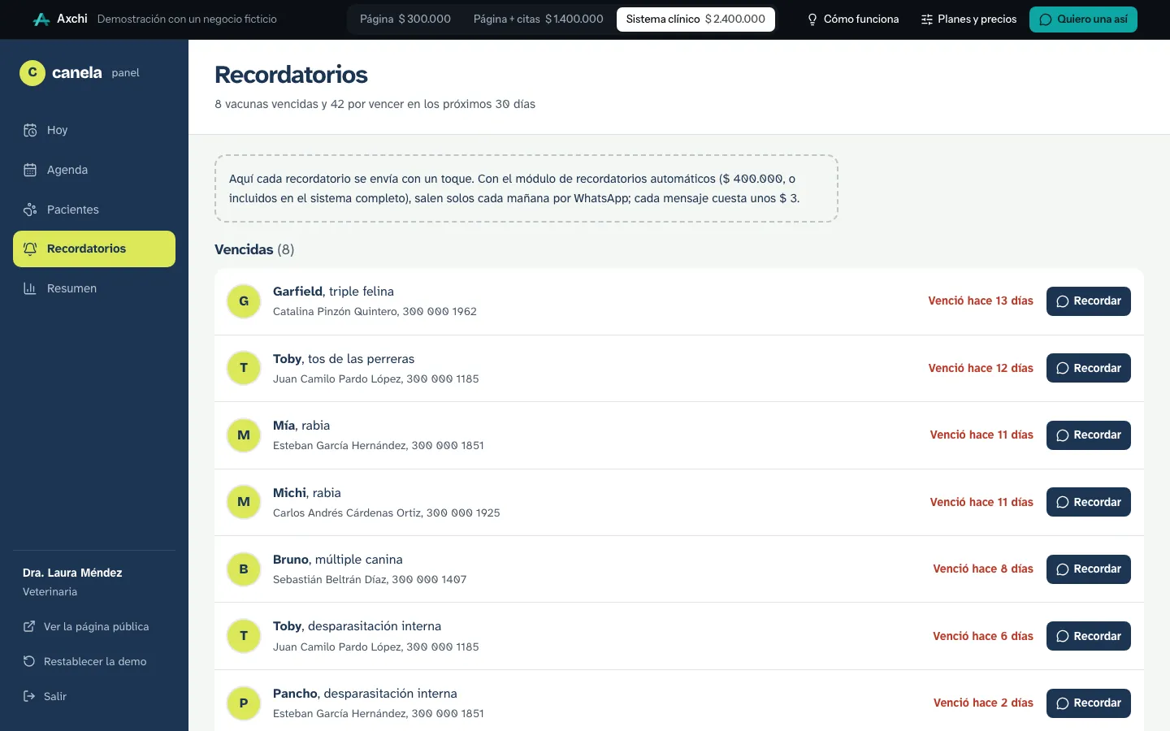Click Recordar for Pancho's desparasitación interna
Image resolution: width=1170 pixels, height=731 pixels.
1089,703
